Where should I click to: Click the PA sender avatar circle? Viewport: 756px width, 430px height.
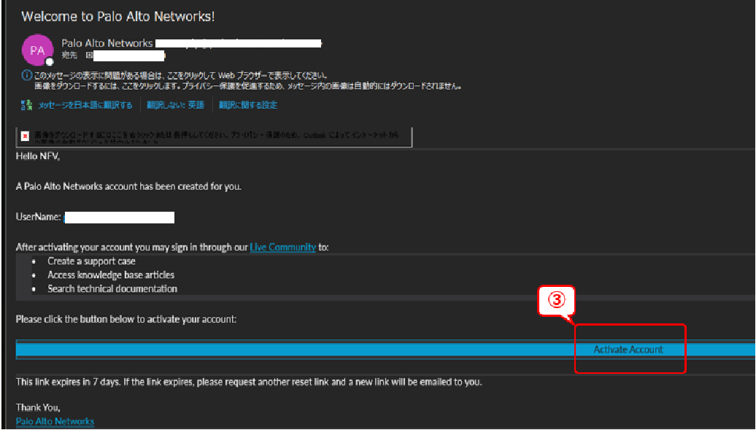pos(37,50)
